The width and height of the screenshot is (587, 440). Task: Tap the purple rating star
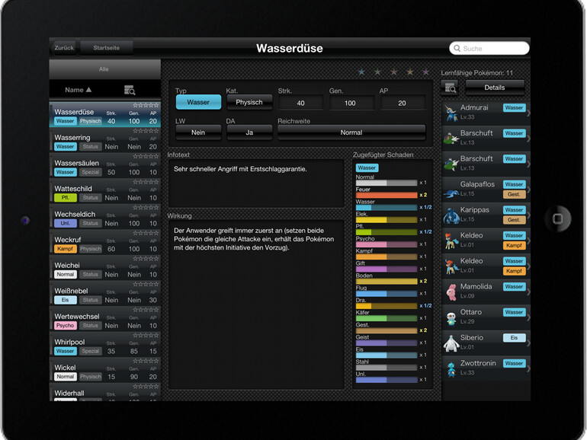(x=426, y=72)
